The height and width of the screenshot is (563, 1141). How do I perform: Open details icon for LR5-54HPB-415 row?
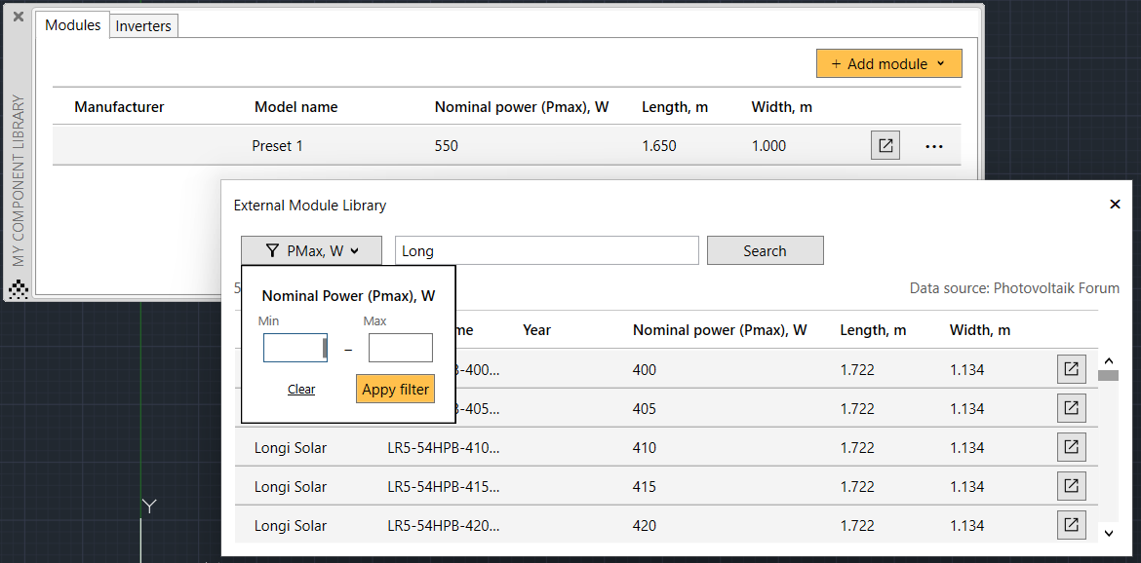(x=1071, y=486)
